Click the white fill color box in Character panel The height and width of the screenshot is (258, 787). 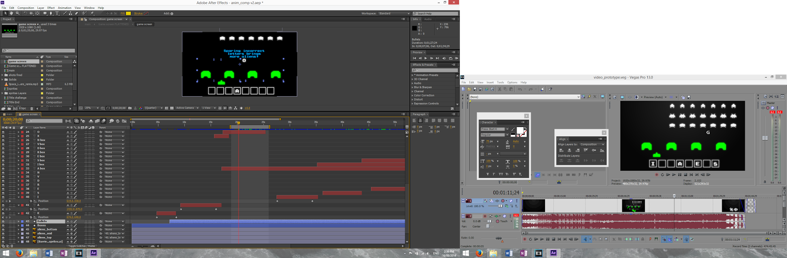519,130
